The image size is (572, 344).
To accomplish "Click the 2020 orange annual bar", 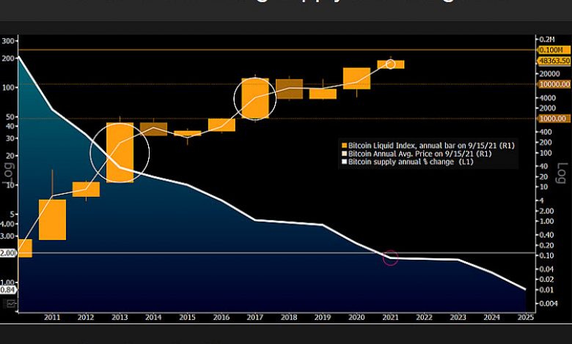I will 356,78.
